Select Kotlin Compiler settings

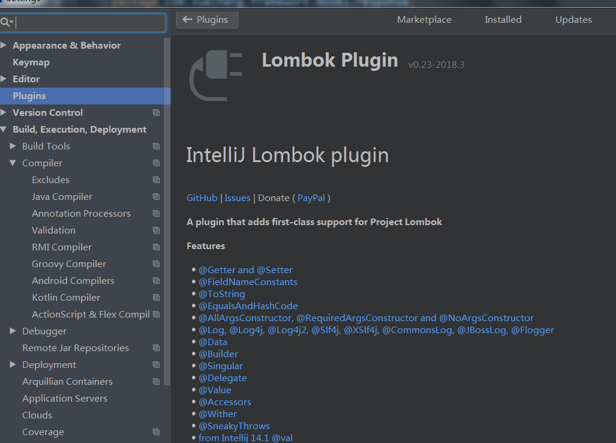point(66,298)
